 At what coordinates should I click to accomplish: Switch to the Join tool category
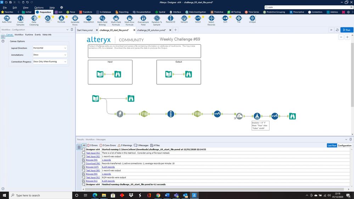[x=58, y=12]
